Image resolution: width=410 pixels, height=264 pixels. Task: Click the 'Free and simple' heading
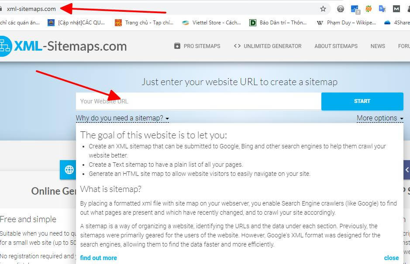pyautogui.click(x=28, y=219)
